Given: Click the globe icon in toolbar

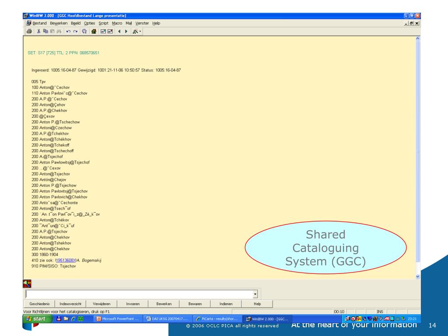Looking at the screenshot, I should tap(84, 31).
